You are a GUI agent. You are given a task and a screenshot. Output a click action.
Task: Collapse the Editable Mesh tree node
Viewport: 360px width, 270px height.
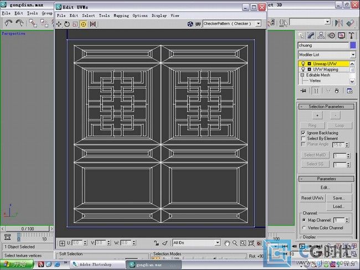(302, 75)
